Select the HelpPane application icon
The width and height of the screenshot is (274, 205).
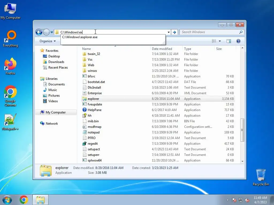click(84, 110)
